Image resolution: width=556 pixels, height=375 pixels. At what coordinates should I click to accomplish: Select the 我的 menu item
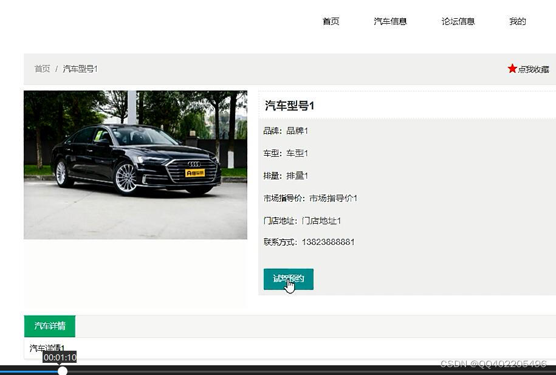pyautogui.click(x=517, y=21)
